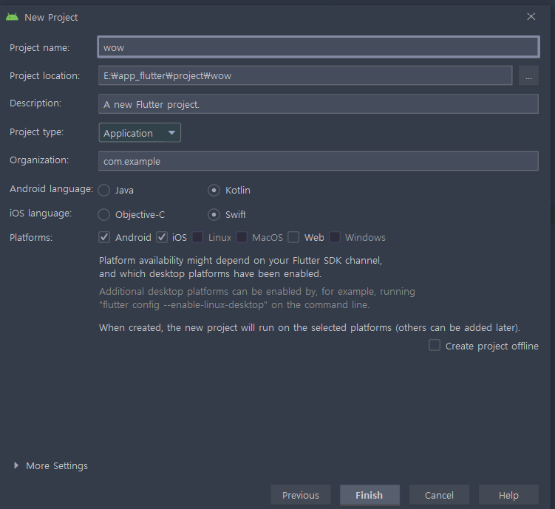Click the 'When created, the new project' text
The image size is (555, 509).
click(x=310, y=328)
